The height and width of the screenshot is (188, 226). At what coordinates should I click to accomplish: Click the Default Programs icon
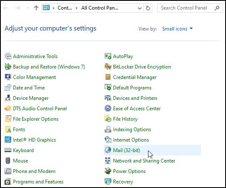[108, 87]
